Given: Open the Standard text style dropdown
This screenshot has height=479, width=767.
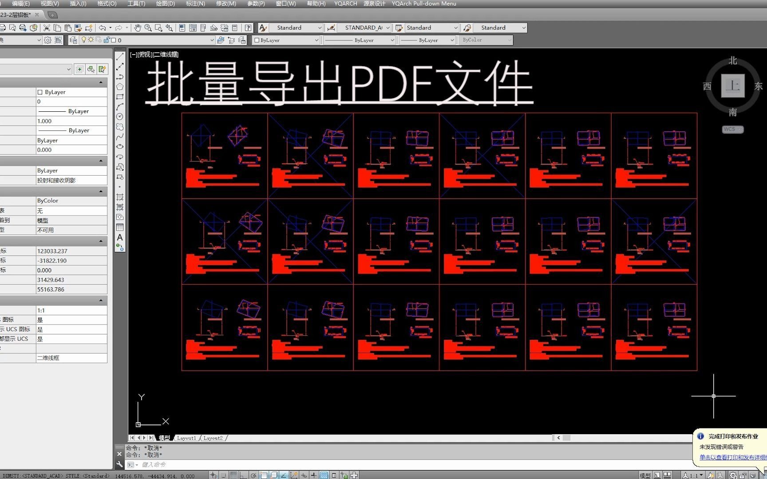Looking at the screenshot, I should [321, 27].
